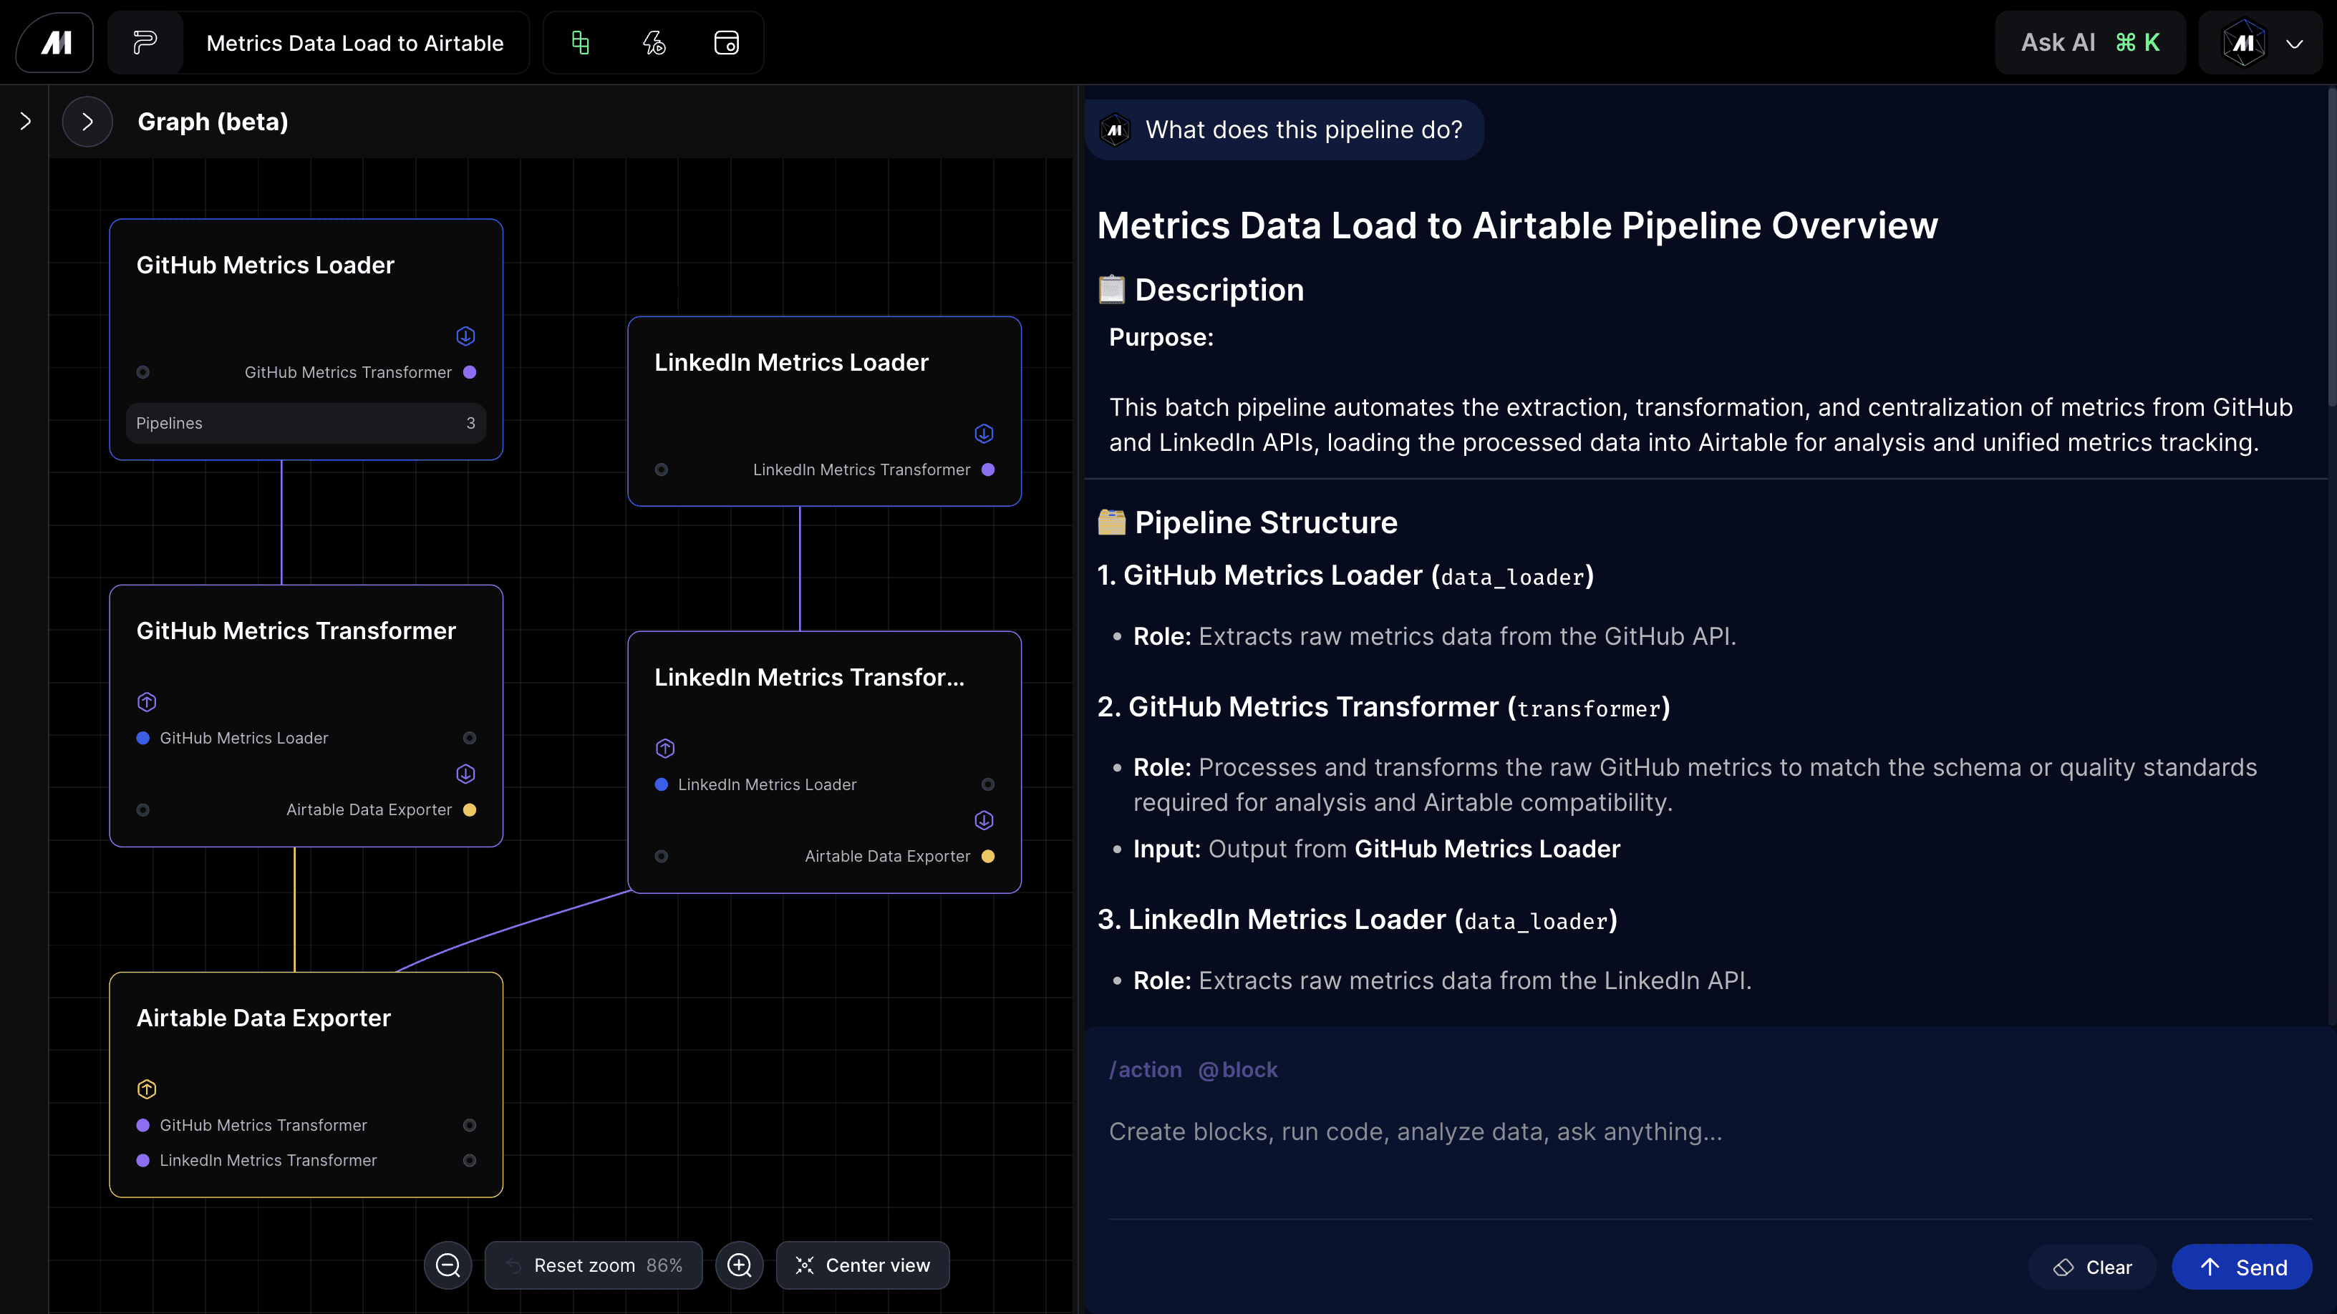Expand the account dropdown chevron
2337x1314 pixels.
point(2294,44)
